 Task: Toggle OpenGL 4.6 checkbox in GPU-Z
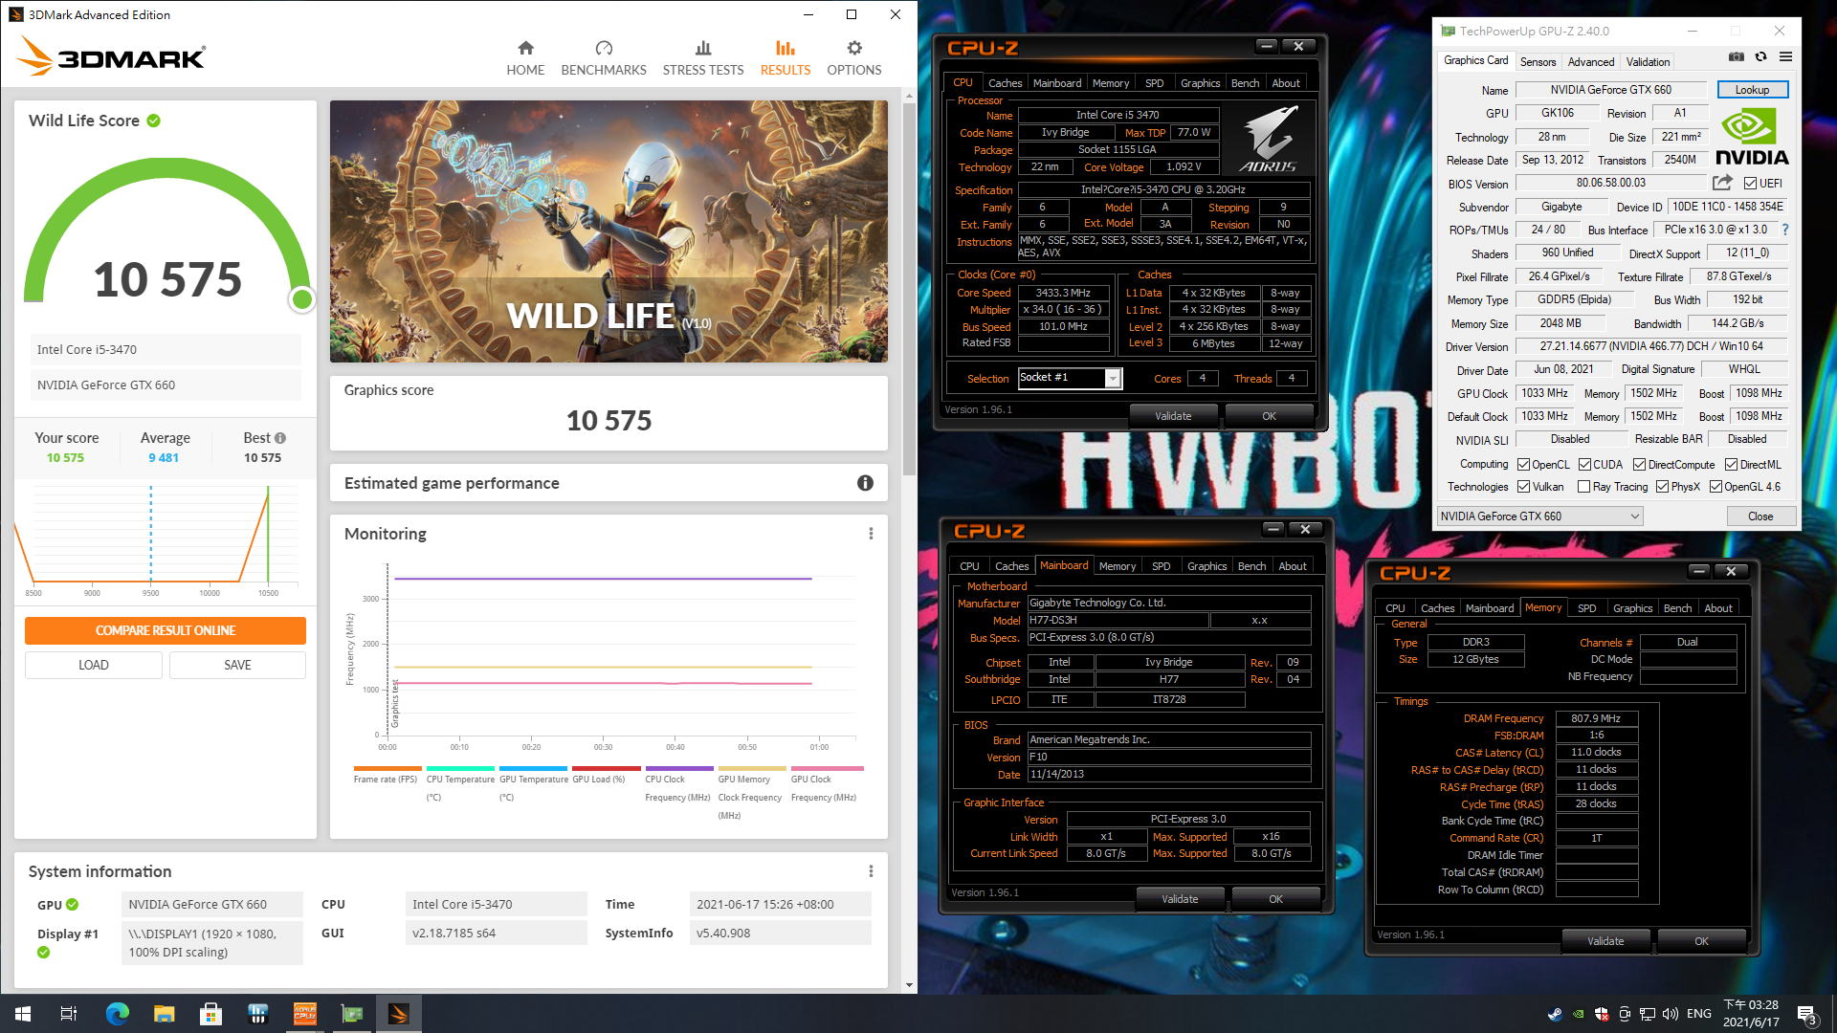[1715, 487]
